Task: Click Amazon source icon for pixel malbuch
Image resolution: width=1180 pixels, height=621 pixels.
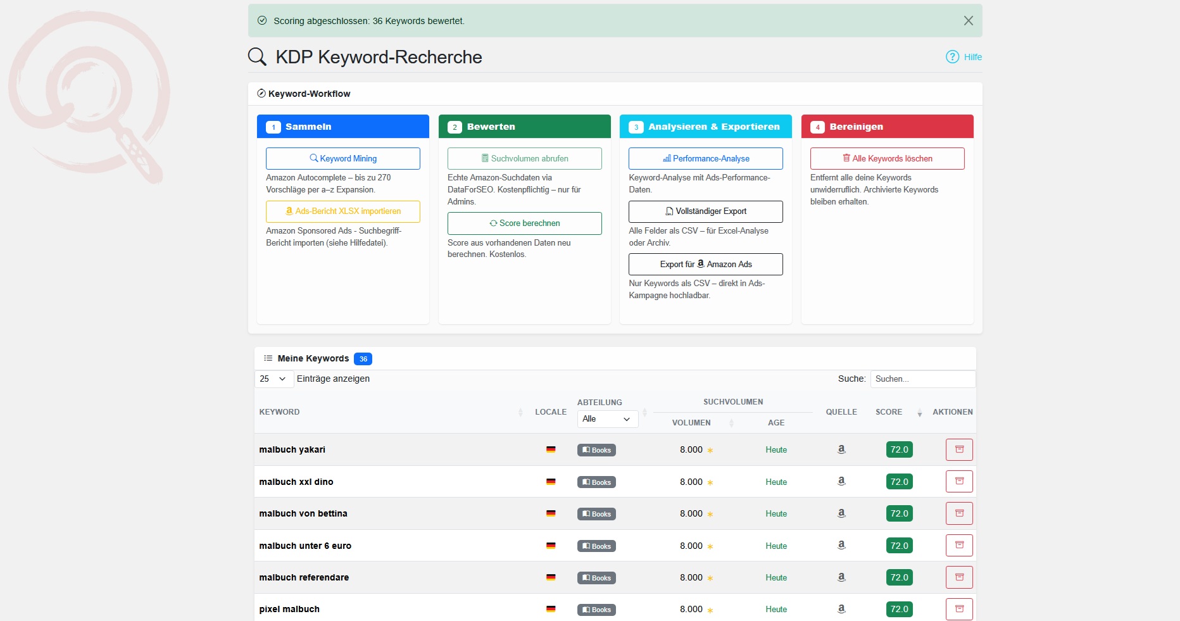Action: (841, 609)
